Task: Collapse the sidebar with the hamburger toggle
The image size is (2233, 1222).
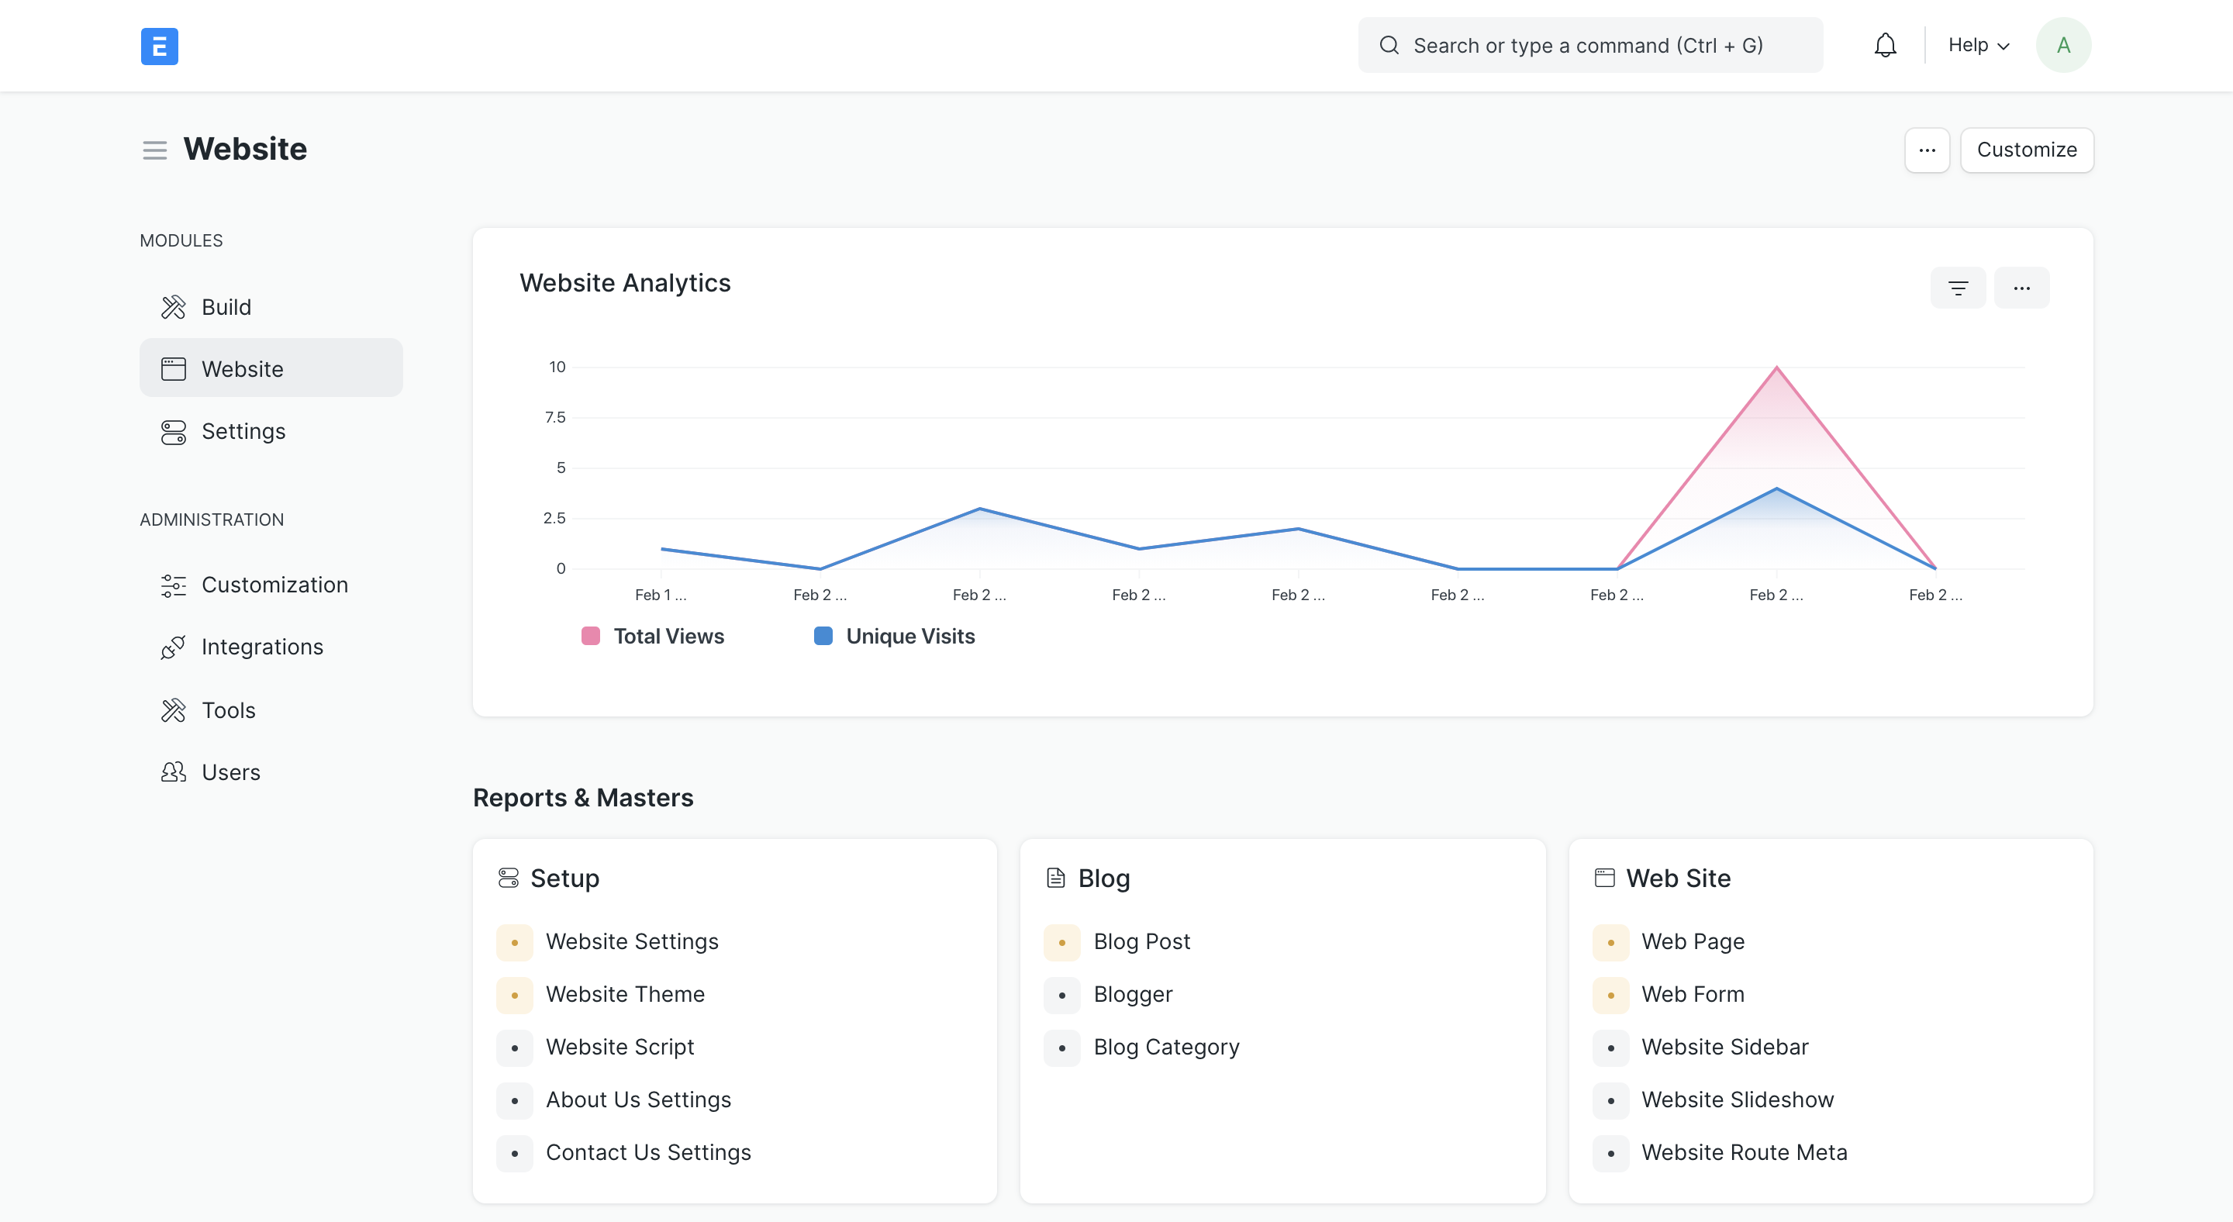Action: point(154,149)
